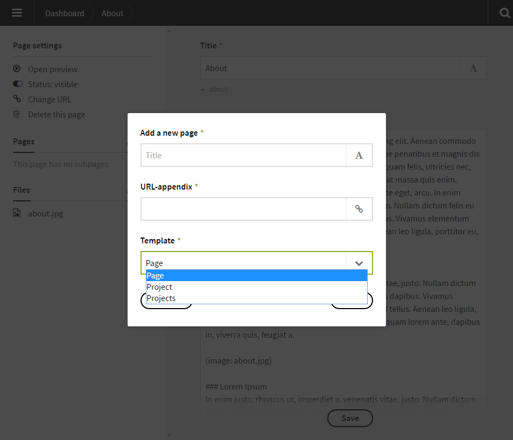
Task: Click the Change URL chain icon
Action: point(17,99)
